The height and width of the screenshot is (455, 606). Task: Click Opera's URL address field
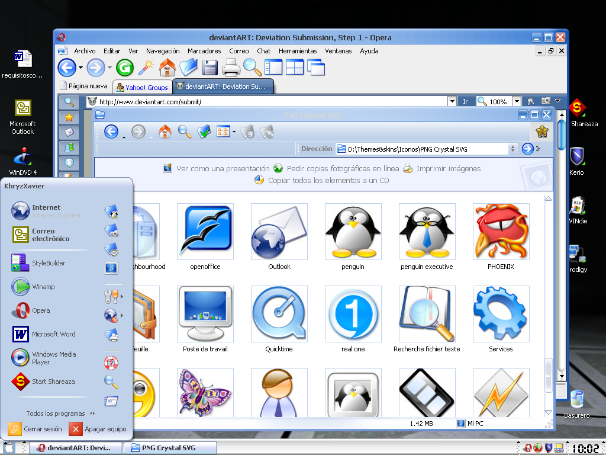point(267,101)
